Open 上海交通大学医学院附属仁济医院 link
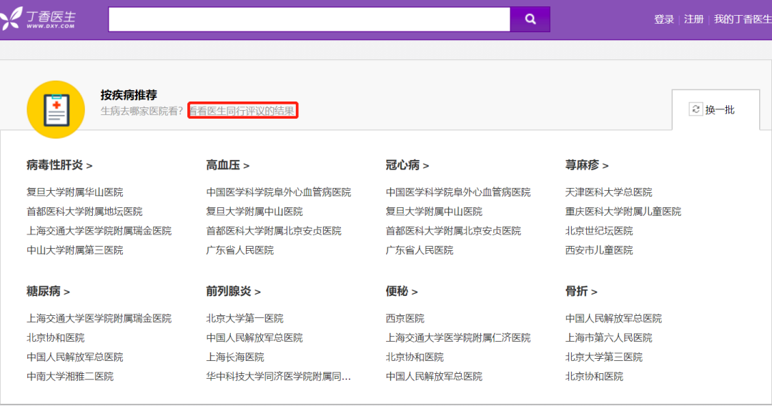This screenshot has height=406, width=772. coord(458,337)
